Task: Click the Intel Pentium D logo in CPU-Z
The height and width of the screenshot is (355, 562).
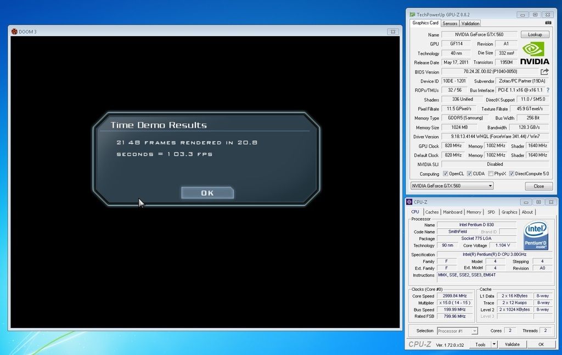Action: coord(536,235)
